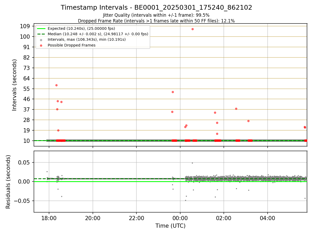Click the 04:00 time tick label
313x235 pixels.
coord(268,218)
